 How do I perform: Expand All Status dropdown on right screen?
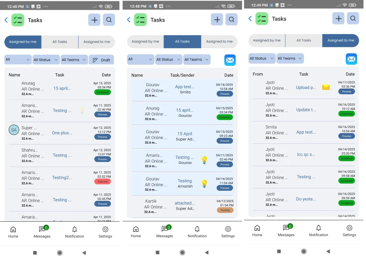262,58
